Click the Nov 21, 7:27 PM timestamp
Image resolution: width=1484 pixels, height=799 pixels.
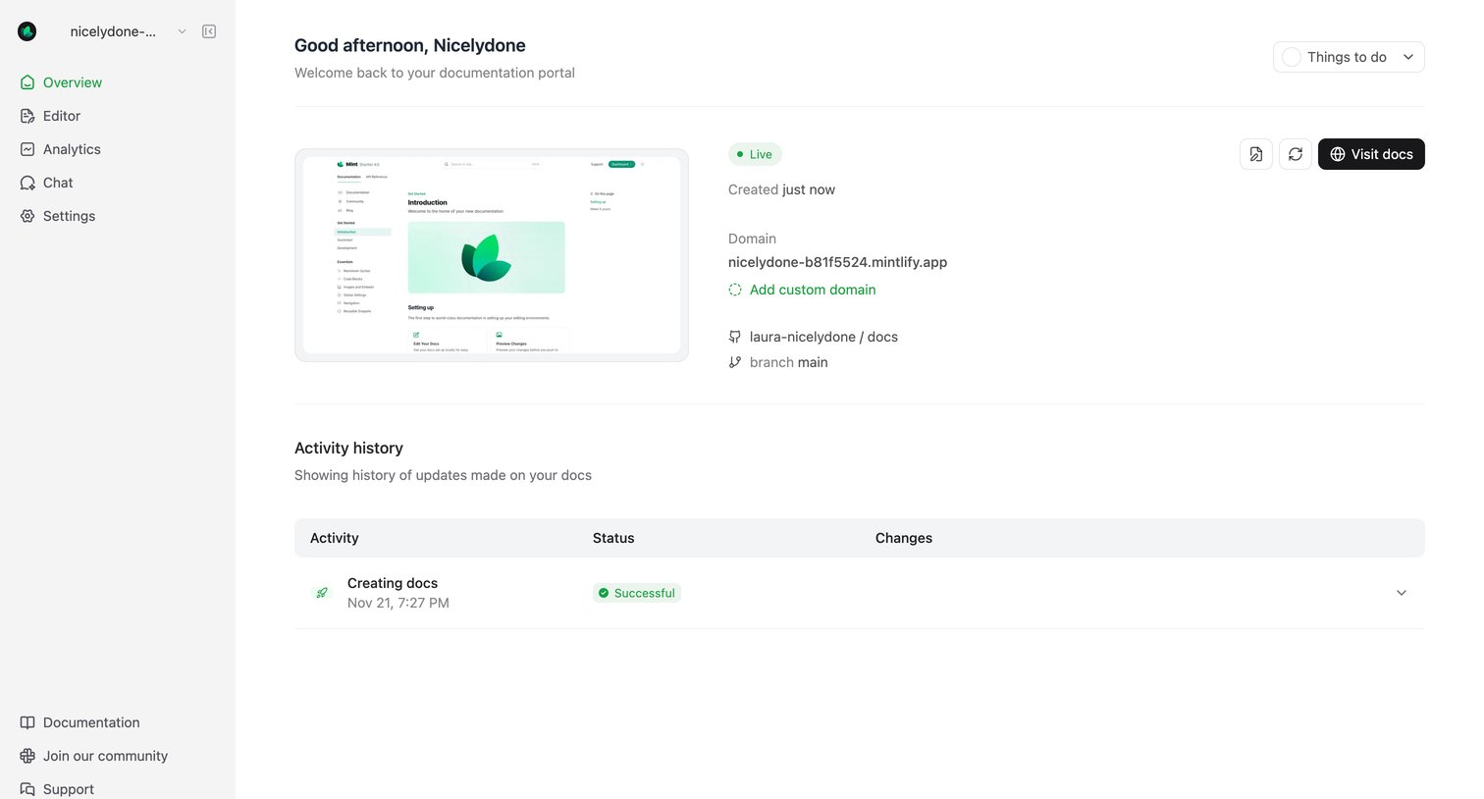click(398, 603)
